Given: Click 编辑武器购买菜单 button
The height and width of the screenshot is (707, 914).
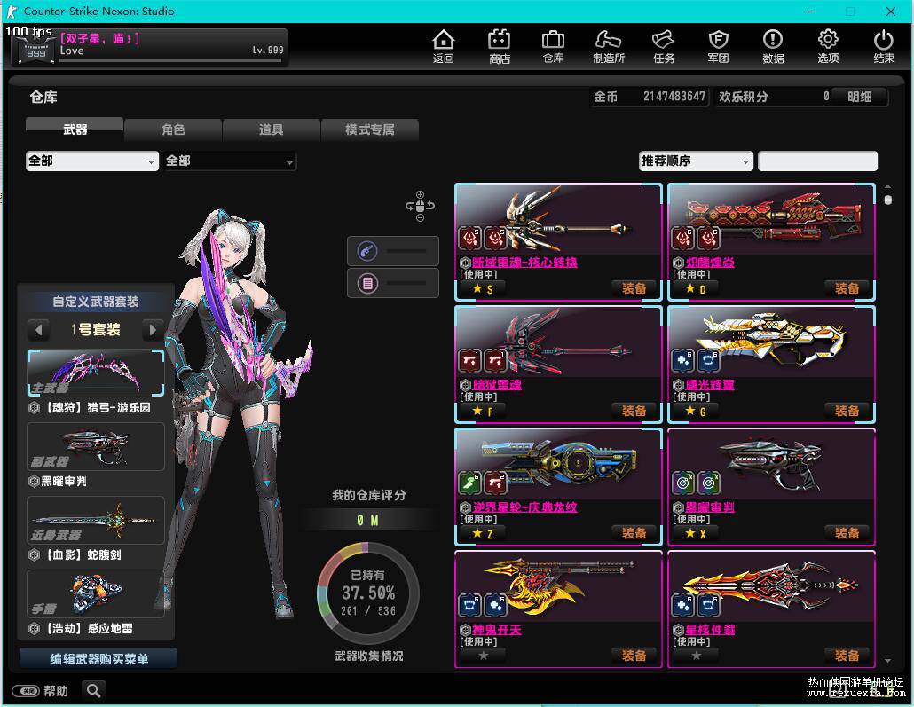Looking at the screenshot, I should [x=98, y=658].
